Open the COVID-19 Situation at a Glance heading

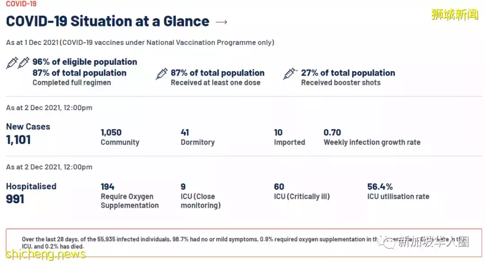[108, 22]
